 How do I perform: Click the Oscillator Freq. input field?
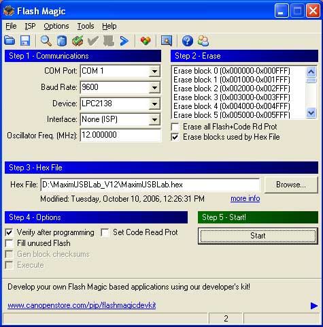120,135
